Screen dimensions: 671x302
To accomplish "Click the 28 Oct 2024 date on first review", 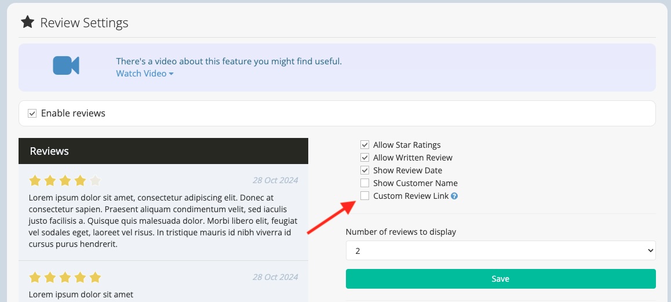I will pos(275,180).
